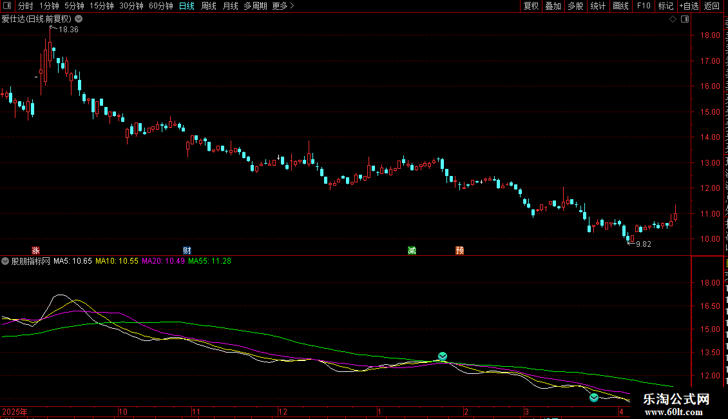
Task: Click the month 2 marker on time axis
Action: pyautogui.click(x=466, y=411)
